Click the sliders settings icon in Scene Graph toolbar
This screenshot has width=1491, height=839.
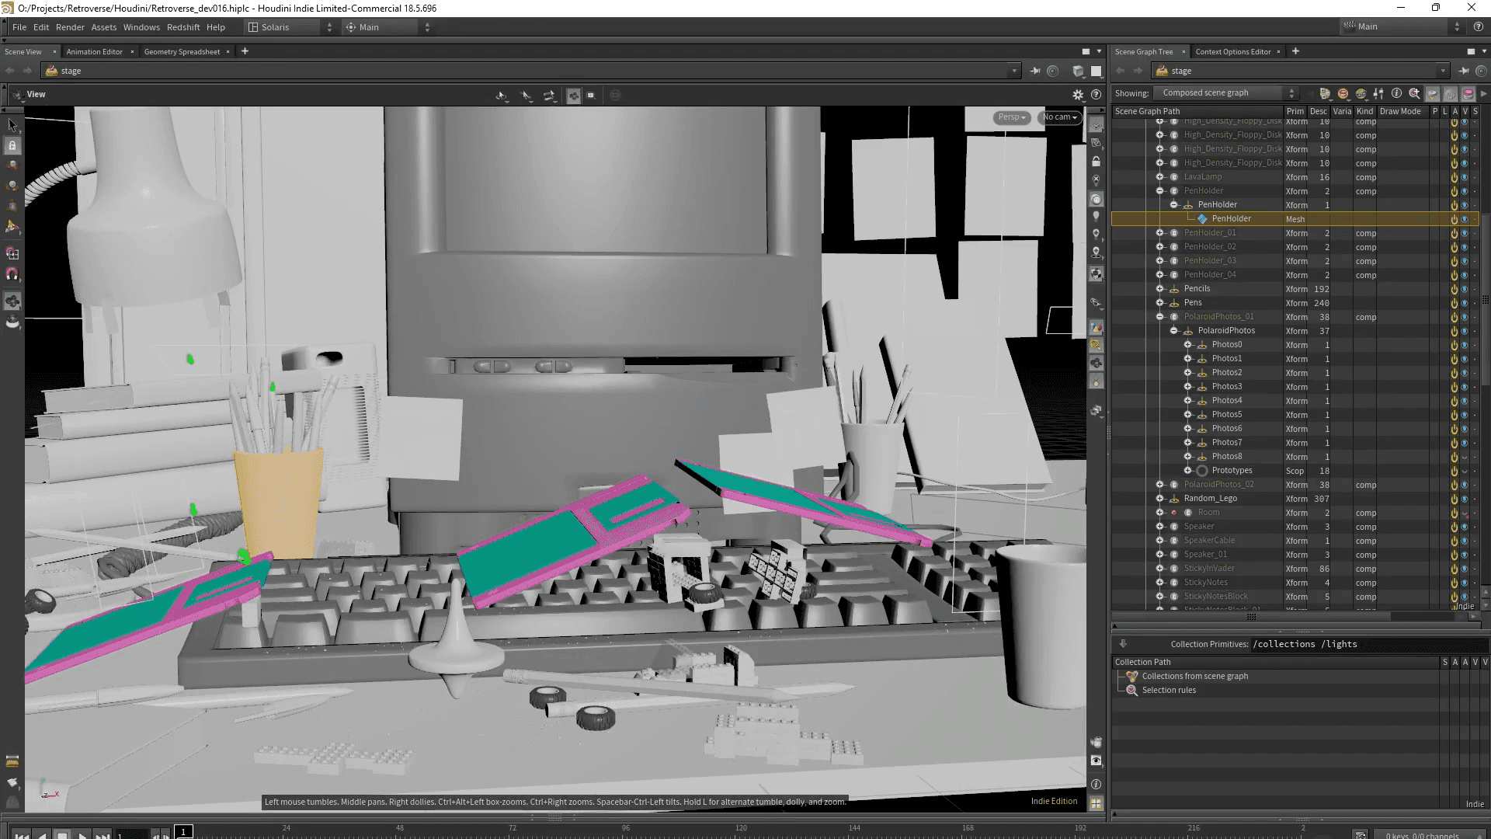pyautogui.click(x=1378, y=93)
